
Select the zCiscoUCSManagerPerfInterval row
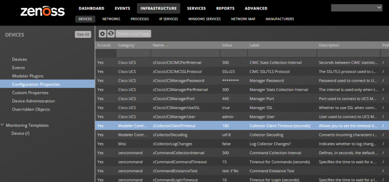click(242, 90)
